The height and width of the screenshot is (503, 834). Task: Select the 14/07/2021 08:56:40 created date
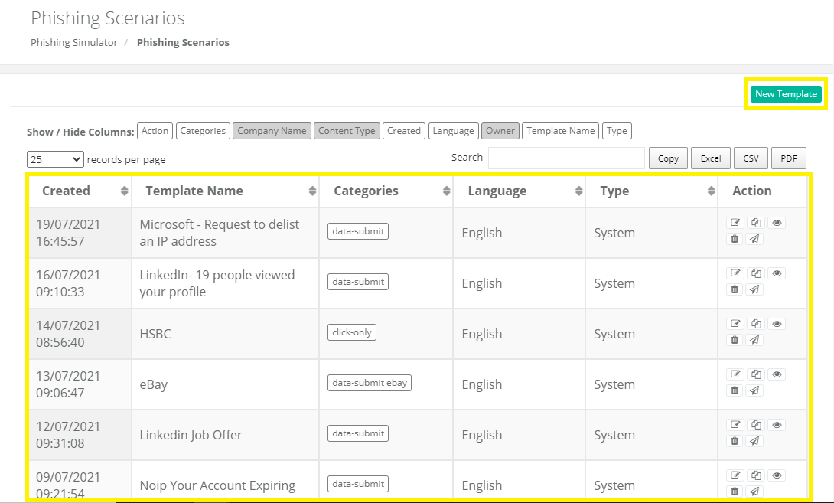point(68,334)
